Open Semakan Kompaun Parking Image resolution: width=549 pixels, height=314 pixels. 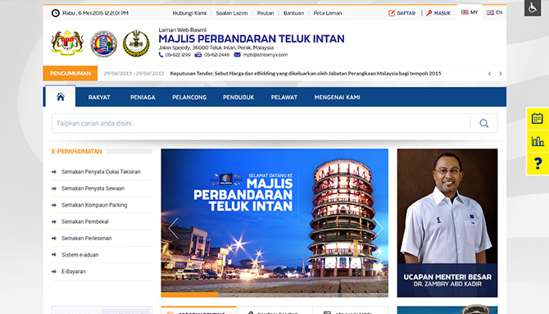coord(94,205)
